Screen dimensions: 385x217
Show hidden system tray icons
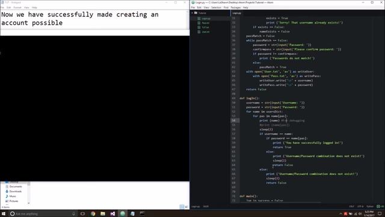pos(340,214)
